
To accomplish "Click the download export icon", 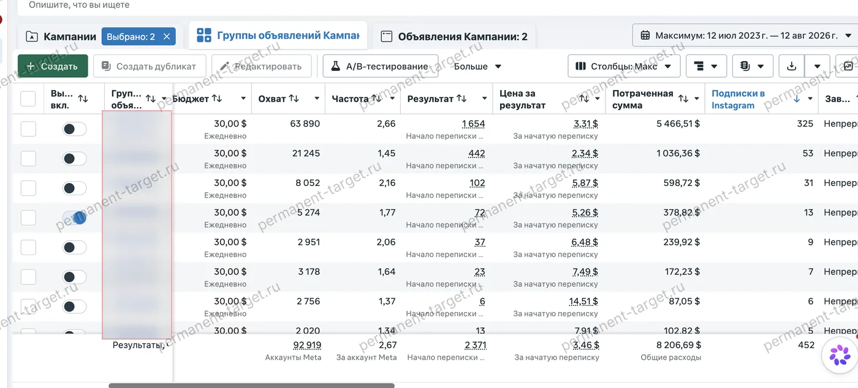I will click(791, 66).
